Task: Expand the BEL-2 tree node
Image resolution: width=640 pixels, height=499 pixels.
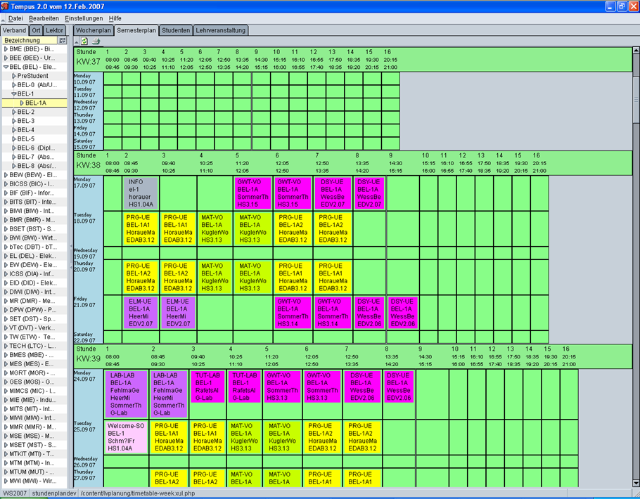Action: click(14, 112)
